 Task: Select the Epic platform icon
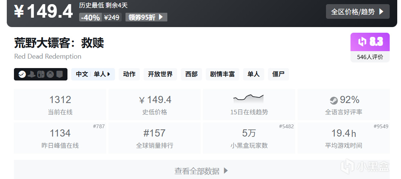tap(59, 74)
